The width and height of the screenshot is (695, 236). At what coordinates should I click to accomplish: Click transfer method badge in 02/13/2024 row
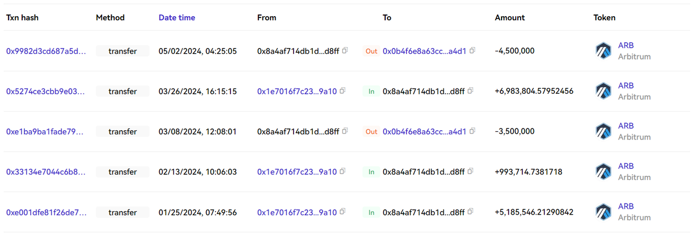[122, 172]
